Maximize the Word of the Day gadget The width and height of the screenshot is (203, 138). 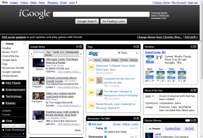tap(195, 90)
